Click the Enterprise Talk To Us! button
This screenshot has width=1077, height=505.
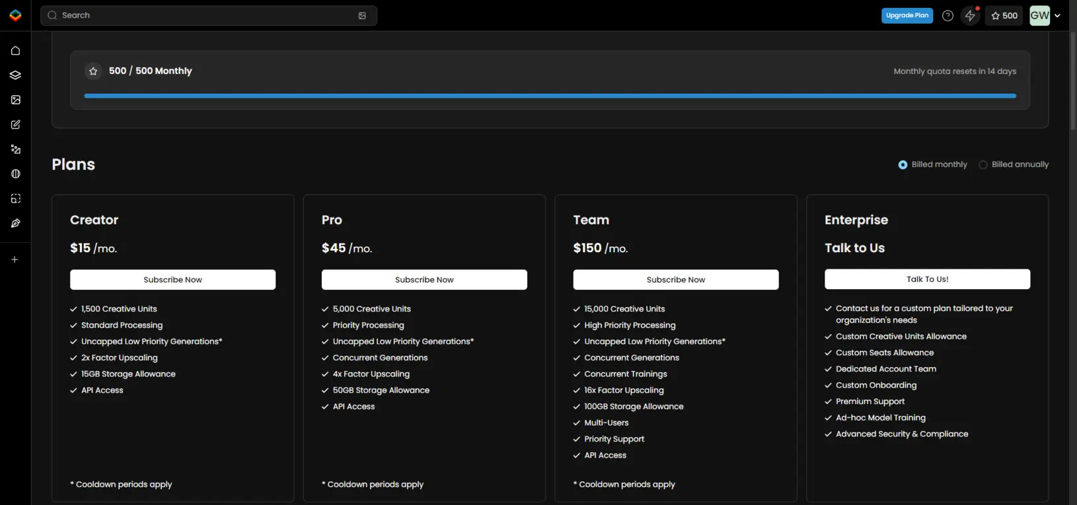click(x=927, y=279)
